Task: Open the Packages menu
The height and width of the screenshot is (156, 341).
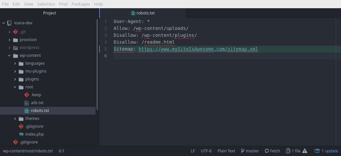Action: click(x=81, y=4)
